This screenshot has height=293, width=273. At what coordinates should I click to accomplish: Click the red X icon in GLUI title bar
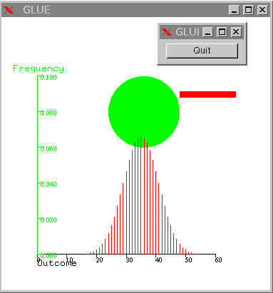coord(167,32)
